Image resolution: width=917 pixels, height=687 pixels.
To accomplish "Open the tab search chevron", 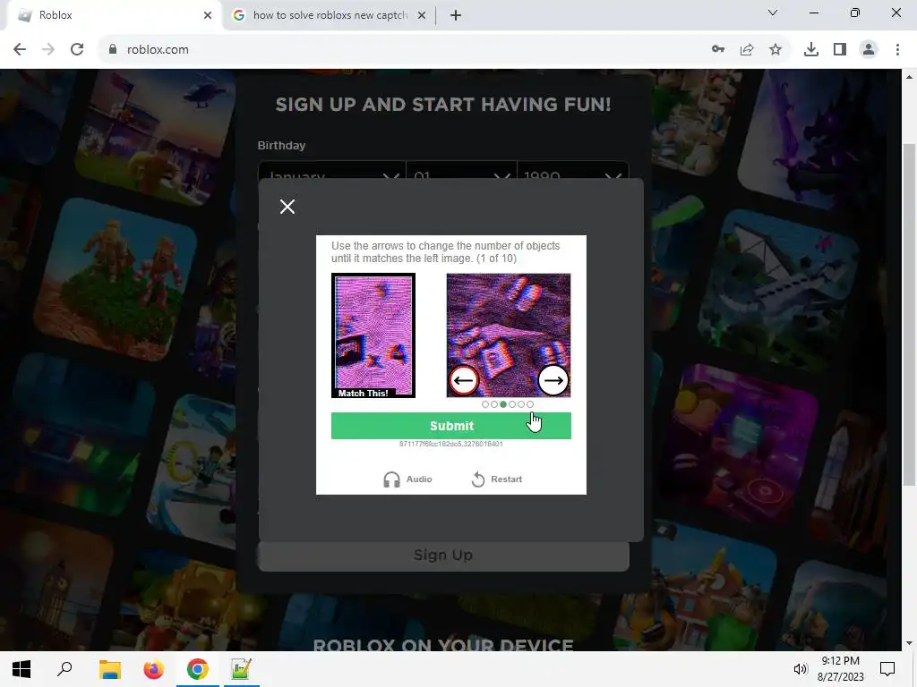I will [773, 13].
